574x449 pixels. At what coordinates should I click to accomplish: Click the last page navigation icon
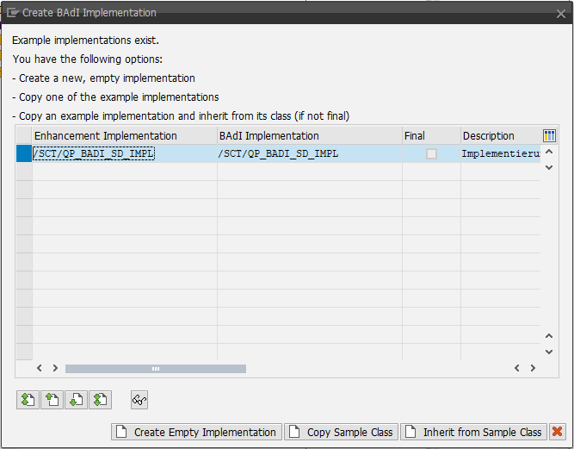click(x=101, y=399)
